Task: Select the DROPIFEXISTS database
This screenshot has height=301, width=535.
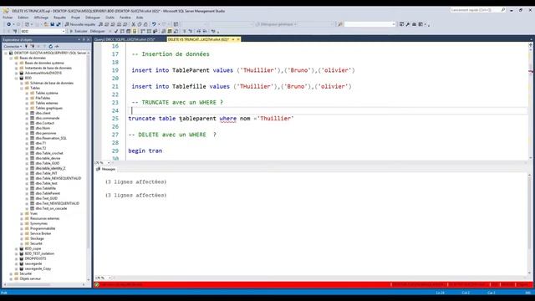Action: tap(35, 258)
